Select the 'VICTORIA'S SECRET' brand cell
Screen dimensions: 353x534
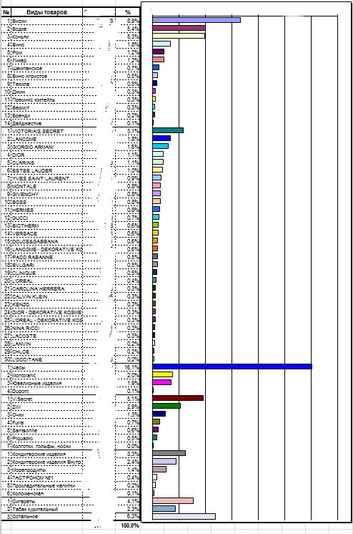(x=47, y=131)
